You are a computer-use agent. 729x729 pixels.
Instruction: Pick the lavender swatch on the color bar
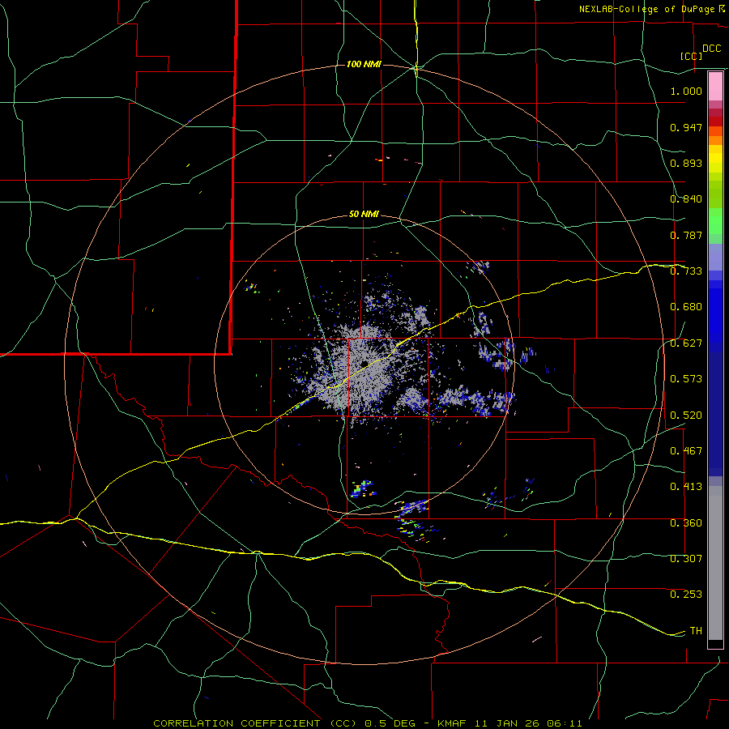coord(715,257)
